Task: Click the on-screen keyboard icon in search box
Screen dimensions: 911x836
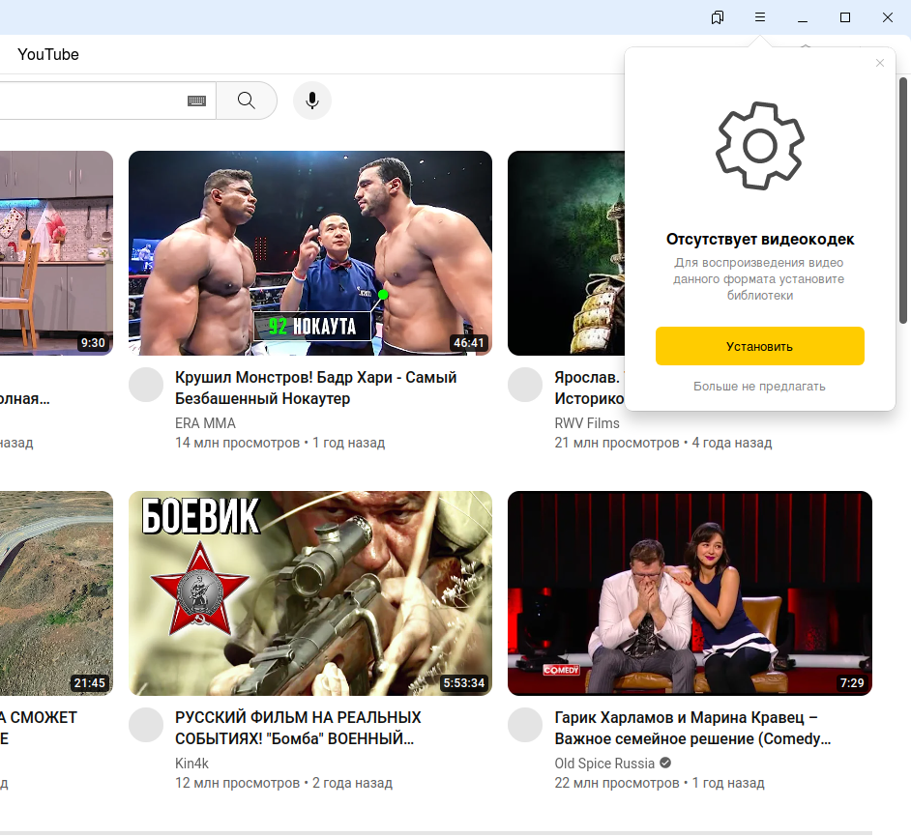Action: (197, 101)
